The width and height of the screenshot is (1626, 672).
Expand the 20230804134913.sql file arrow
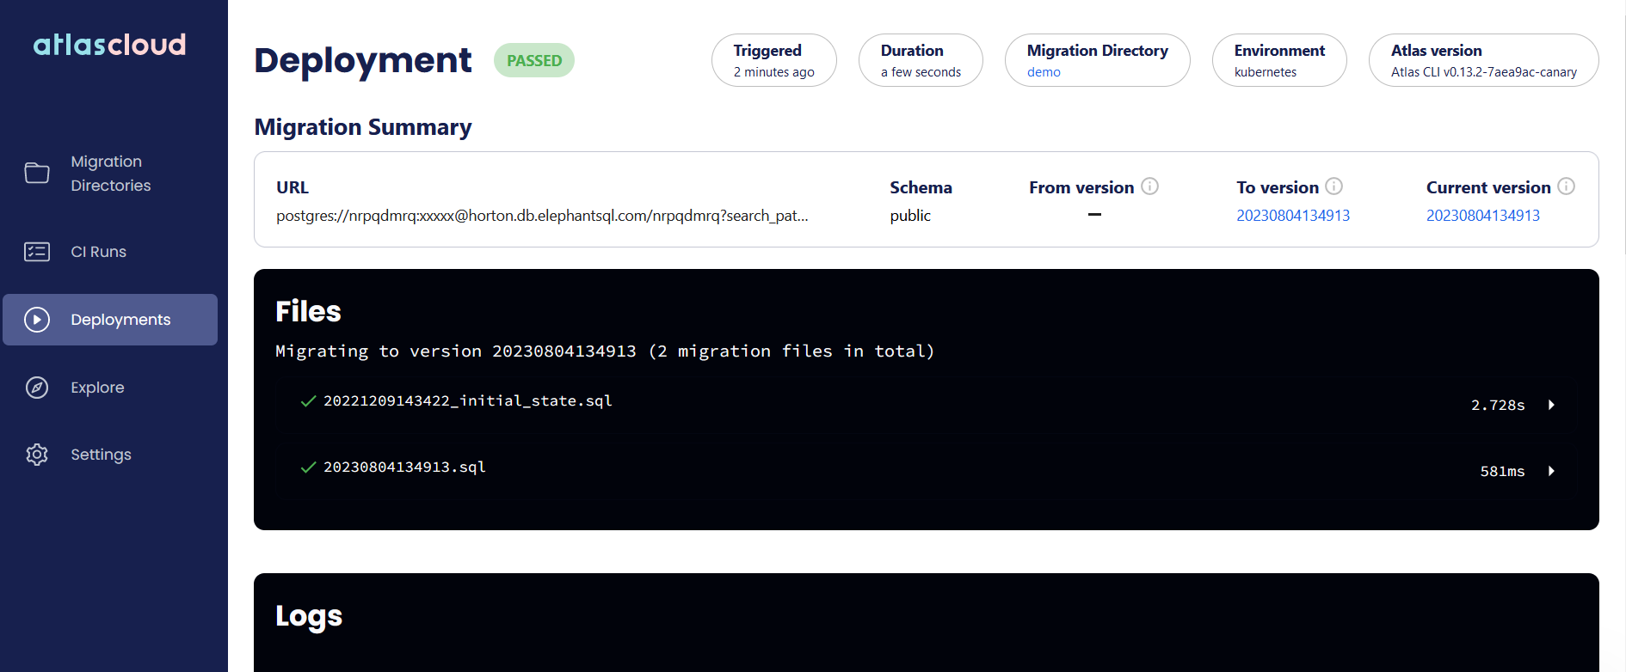click(1551, 471)
